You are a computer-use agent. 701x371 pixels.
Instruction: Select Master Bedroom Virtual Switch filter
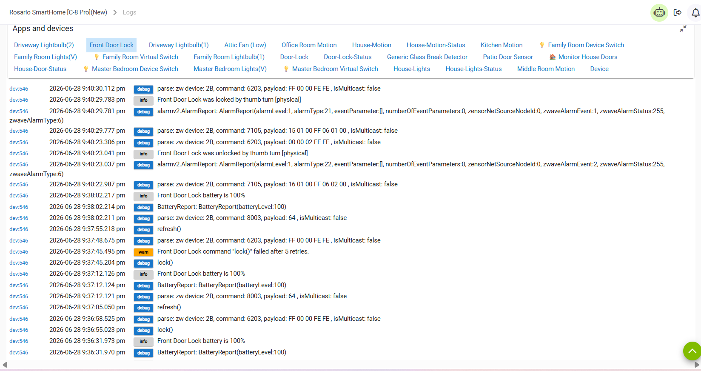coord(335,69)
